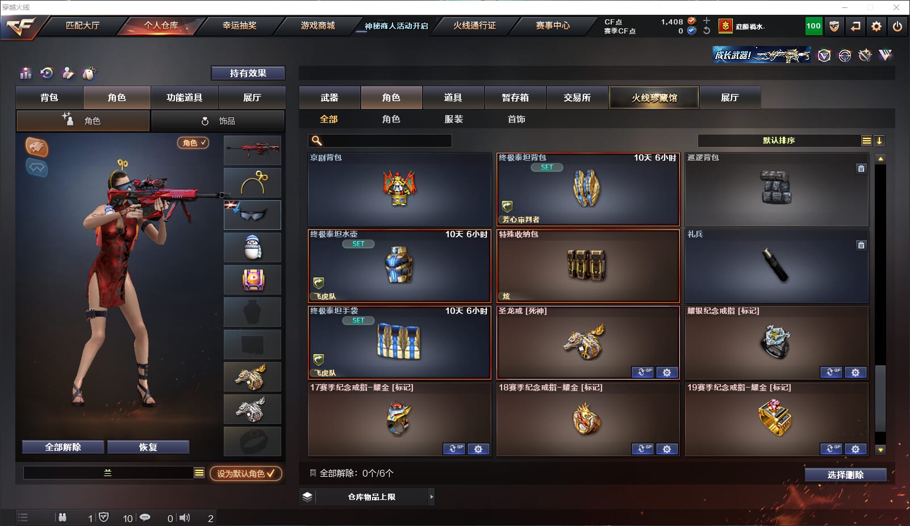Click trash icon on 巡逻背包 item
The height and width of the screenshot is (526, 910).
pyautogui.click(x=861, y=169)
